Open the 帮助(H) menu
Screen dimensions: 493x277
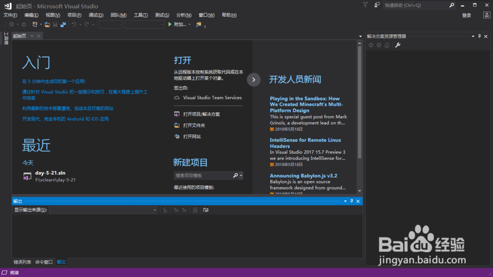pyautogui.click(x=229, y=15)
